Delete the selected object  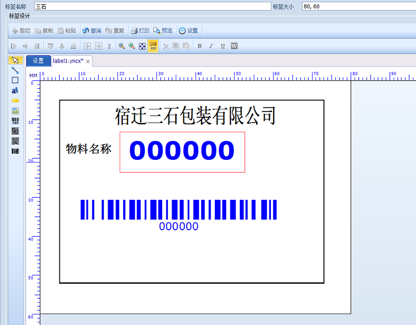[166, 46]
